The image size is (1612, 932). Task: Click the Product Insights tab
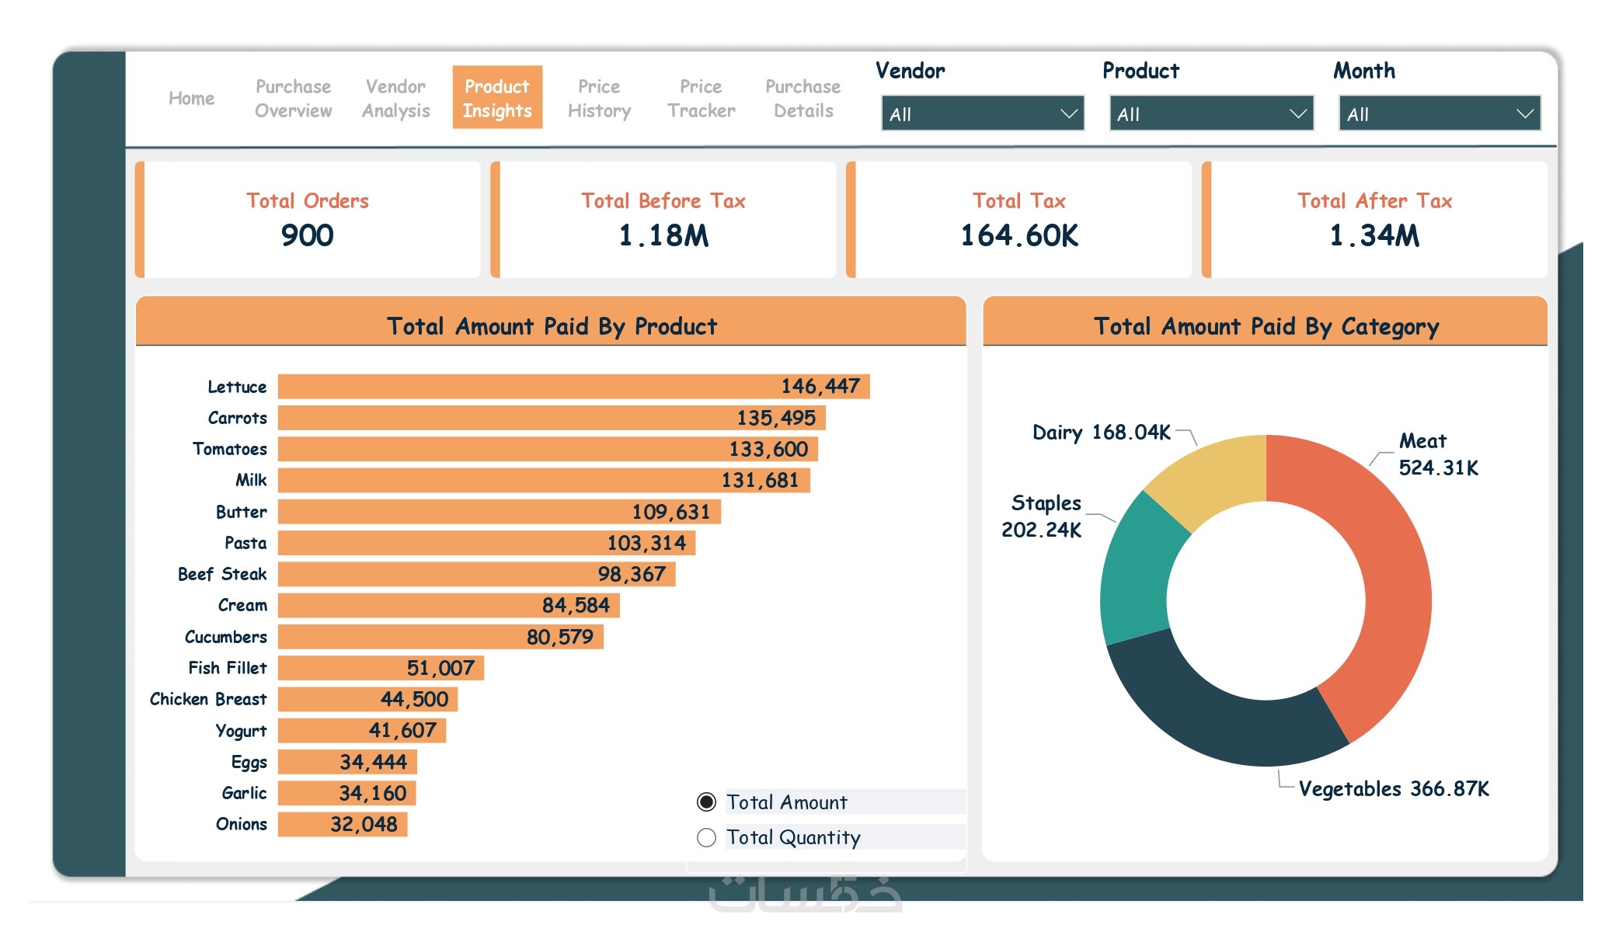pos(497,98)
